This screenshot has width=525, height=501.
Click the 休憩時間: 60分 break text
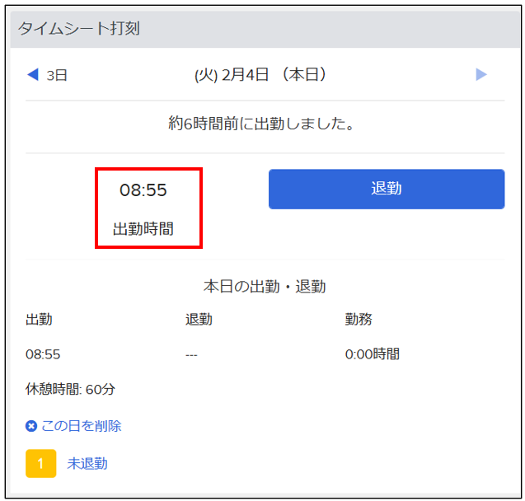point(71,389)
